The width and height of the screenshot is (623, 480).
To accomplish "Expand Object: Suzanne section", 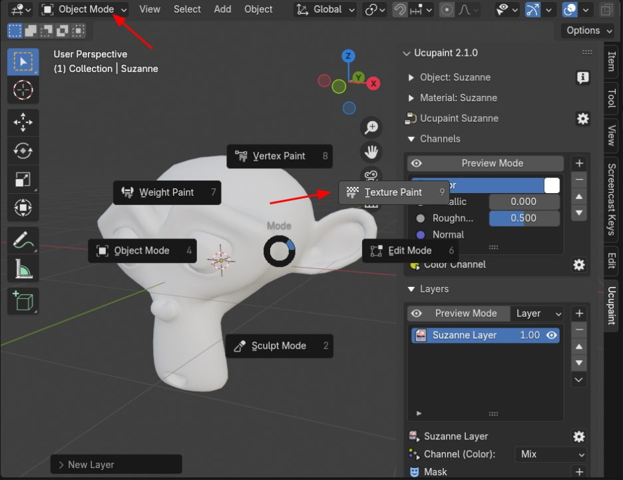I will click(411, 77).
